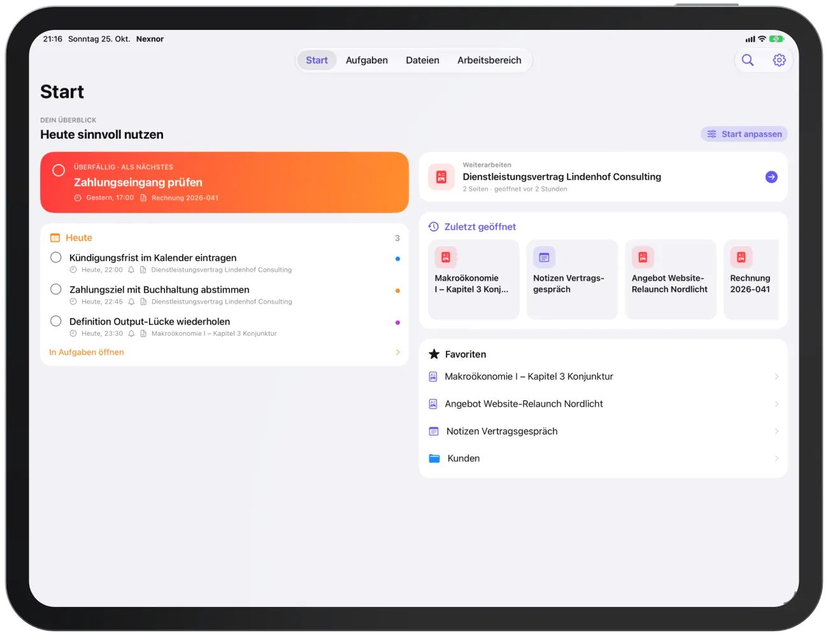The height and width of the screenshot is (635, 828).
Task: Open chevron for Makroökonomie I favorite
Action: click(776, 377)
